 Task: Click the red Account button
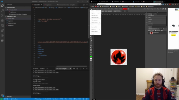point(125,9)
